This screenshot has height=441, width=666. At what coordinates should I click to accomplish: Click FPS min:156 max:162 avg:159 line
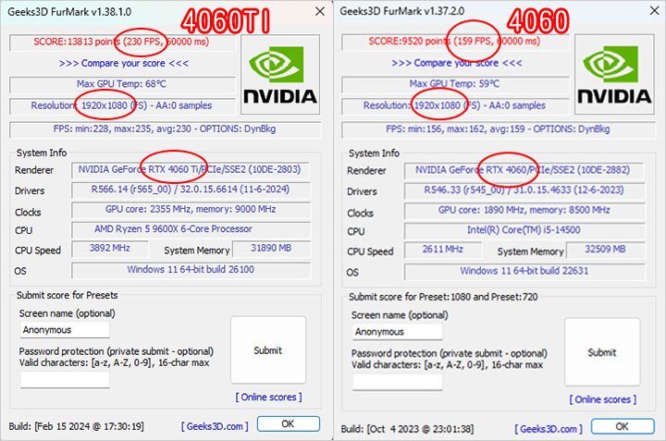coord(498,129)
